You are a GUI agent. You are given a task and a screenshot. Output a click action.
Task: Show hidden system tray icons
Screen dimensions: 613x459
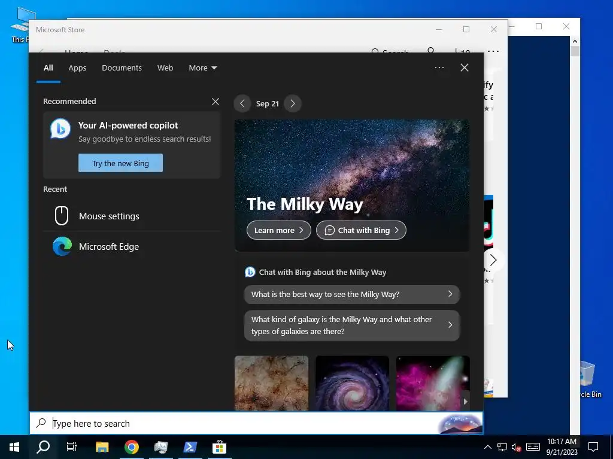pyautogui.click(x=488, y=447)
